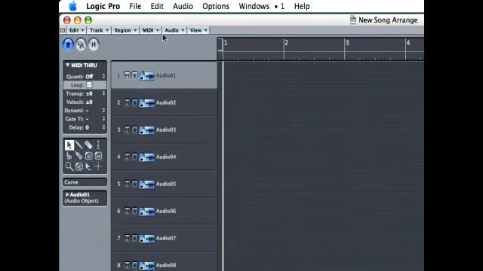This screenshot has width=483, height=271.
Task: Click the Velocity ±0 value
Action: coord(89,102)
